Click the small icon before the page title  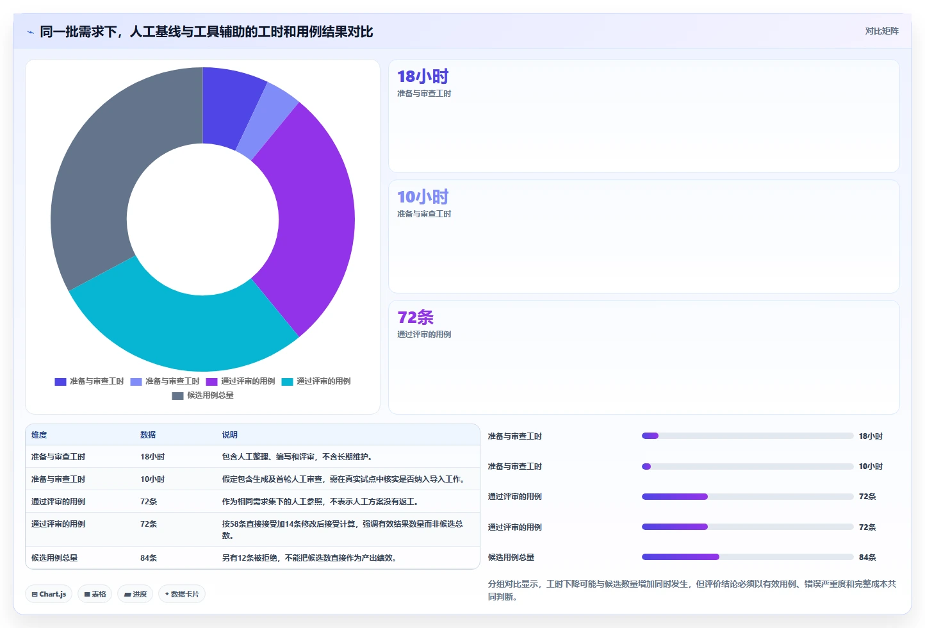pyautogui.click(x=30, y=31)
